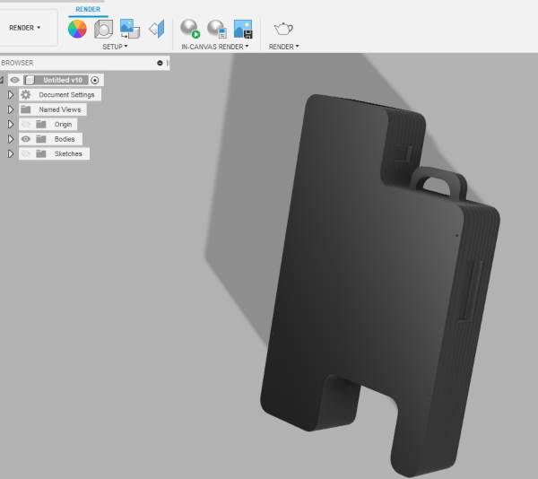Activate the Untitled v10 component radio button
Viewport: 538px width, 479px height.
pyautogui.click(x=95, y=81)
